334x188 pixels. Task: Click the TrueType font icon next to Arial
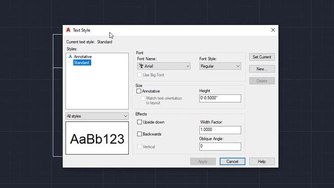pyautogui.click(x=141, y=66)
